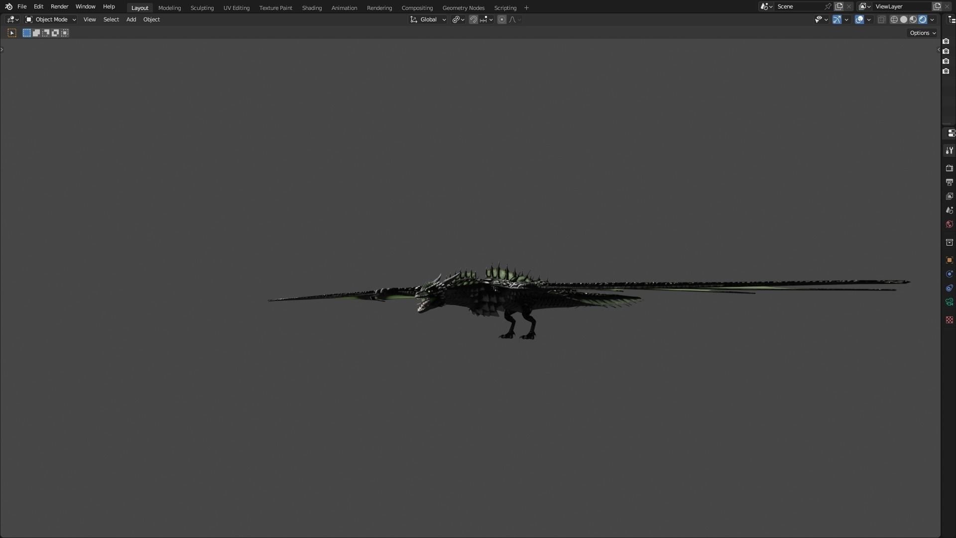Screen dimensions: 956x538
Task: Create a new scene
Action: [839, 6]
